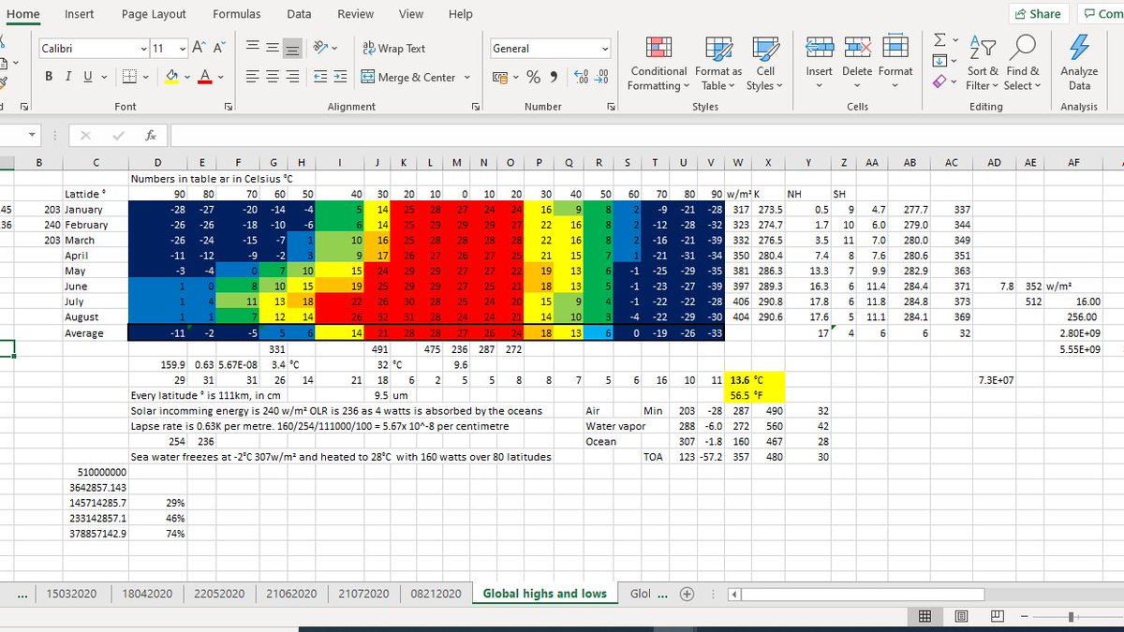The height and width of the screenshot is (632, 1124).
Task: Open Format cells menu
Action: [x=895, y=64]
